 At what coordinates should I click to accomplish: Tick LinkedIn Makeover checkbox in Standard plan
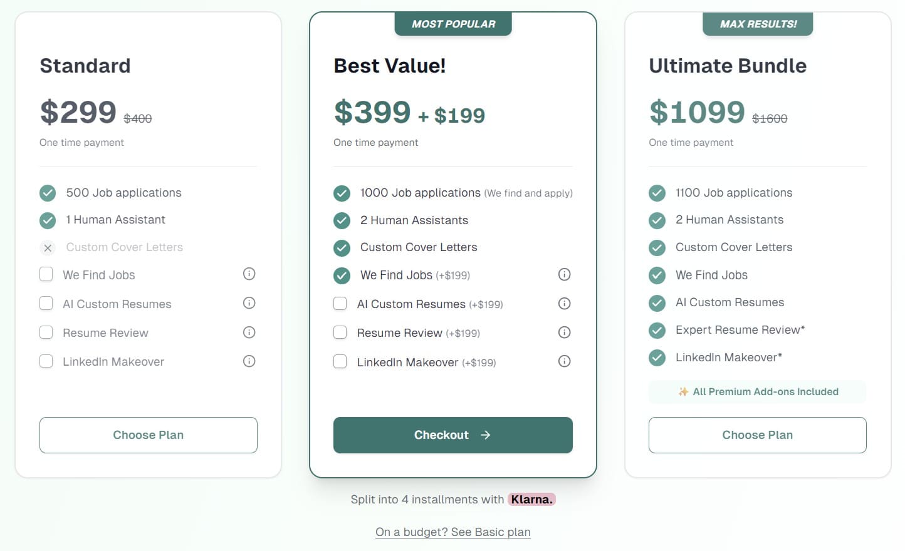pyautogui.click(x=46, y=361)
